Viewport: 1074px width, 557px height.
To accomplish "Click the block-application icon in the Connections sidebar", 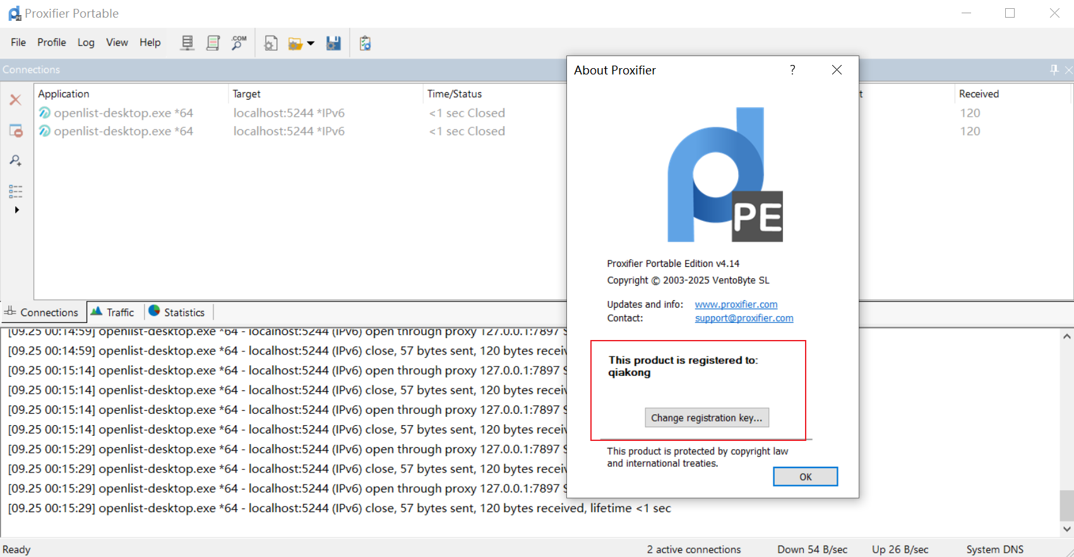I will tap(16, 131).
